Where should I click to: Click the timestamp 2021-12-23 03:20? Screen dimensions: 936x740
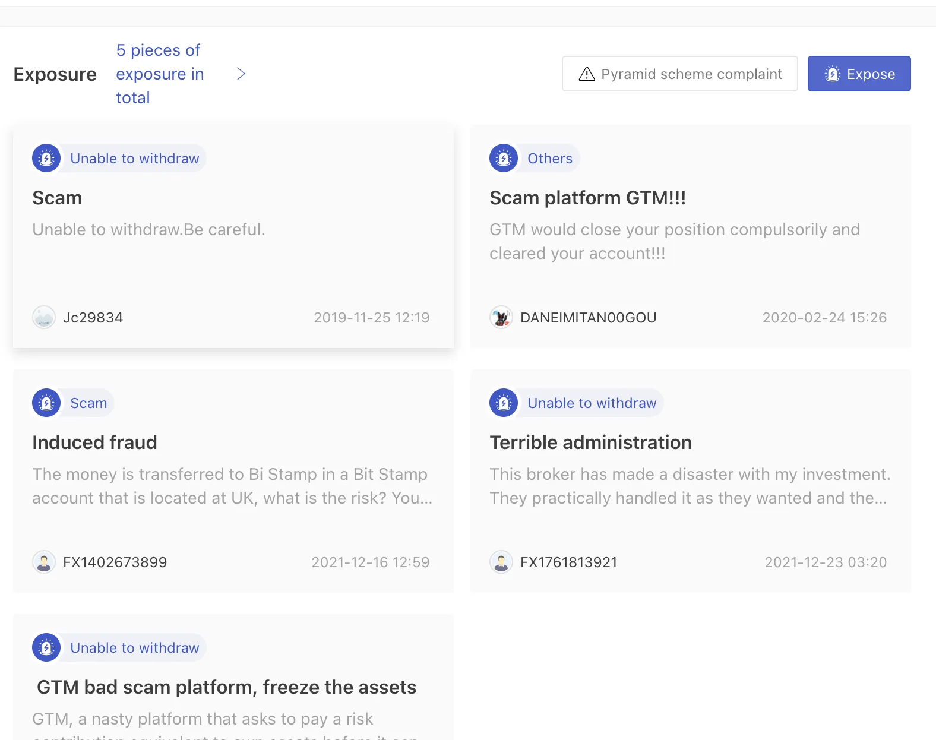[x=826, y=562]
